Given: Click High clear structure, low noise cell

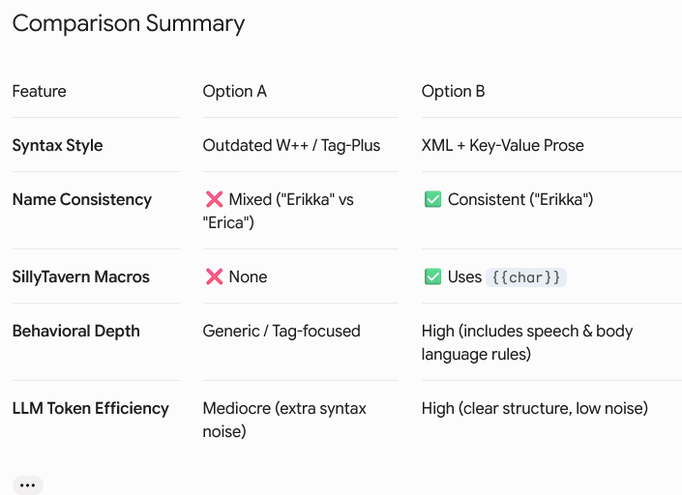Looking at the screenshot, I should tap(535, 408).
